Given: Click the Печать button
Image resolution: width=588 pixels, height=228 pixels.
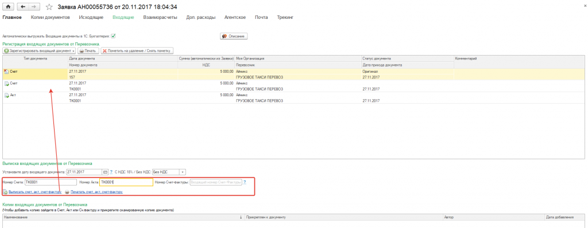Looking at the screenshot, I should click(x=88, y=50).
